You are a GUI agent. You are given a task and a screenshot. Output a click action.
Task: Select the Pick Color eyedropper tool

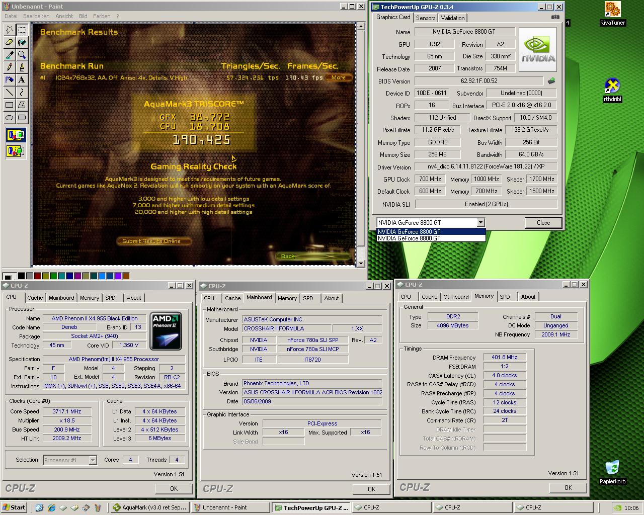click(x=10, y=55)
